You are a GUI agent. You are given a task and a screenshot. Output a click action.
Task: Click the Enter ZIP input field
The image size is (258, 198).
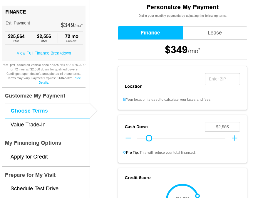pyautogui.click(x=222, y=79)
